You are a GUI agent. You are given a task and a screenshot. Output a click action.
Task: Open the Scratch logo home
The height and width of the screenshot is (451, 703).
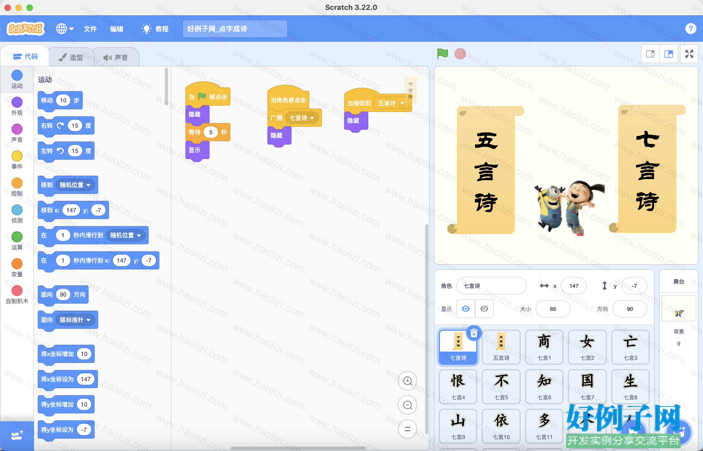point(26,29)
